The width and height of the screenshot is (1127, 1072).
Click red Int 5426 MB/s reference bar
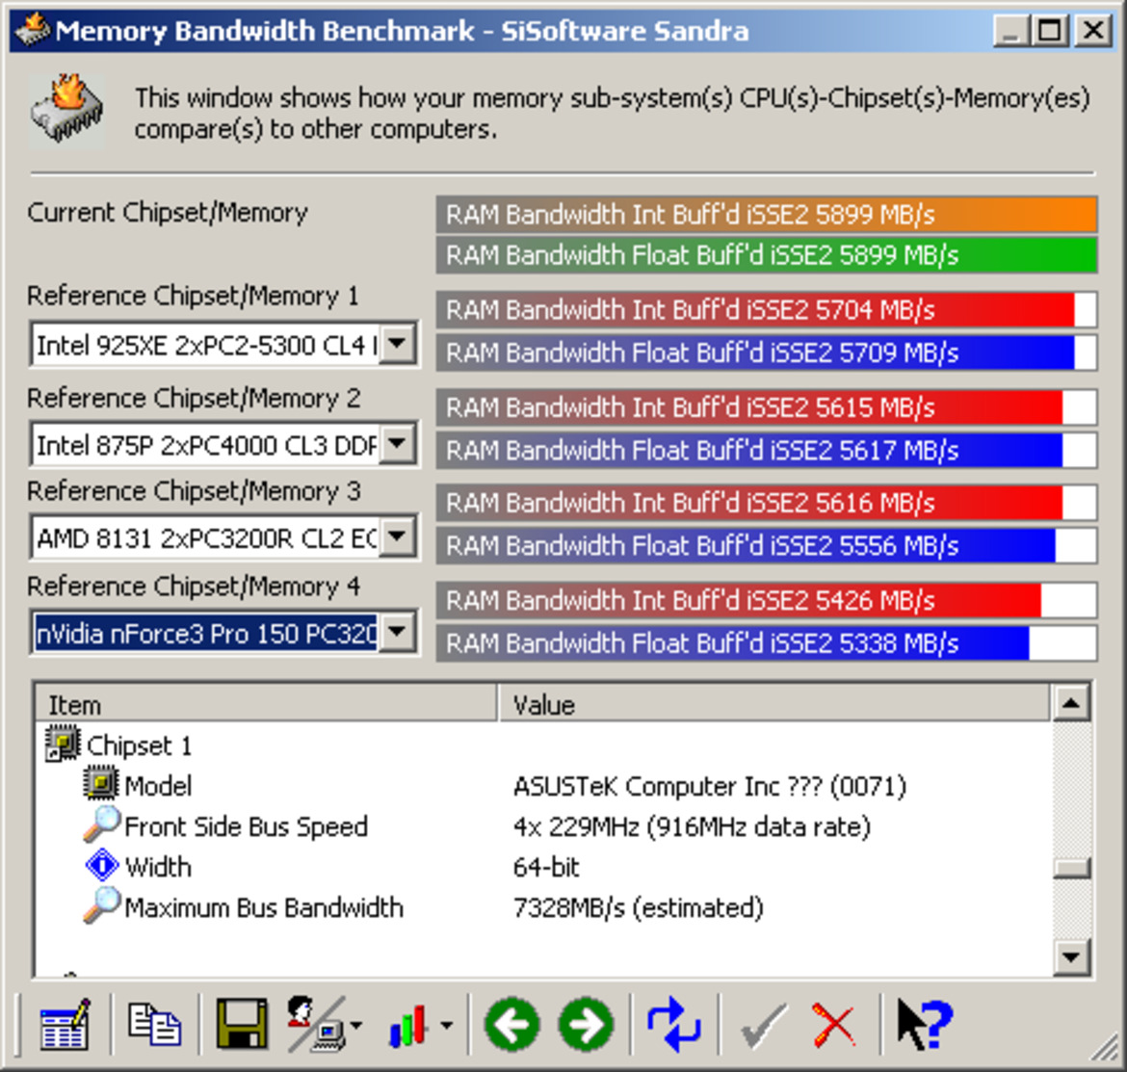click(766, 600)
